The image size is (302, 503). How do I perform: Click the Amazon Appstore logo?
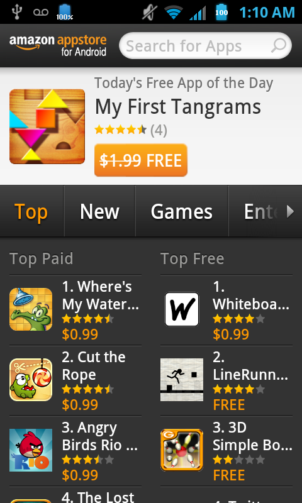pos(58,45)
